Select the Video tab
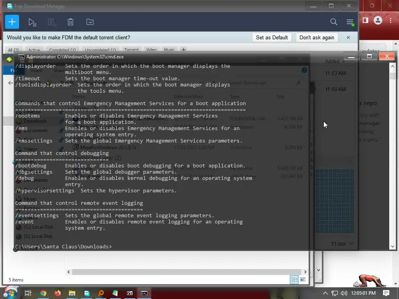This screenshot has height=299, width=399. point(151,50)
